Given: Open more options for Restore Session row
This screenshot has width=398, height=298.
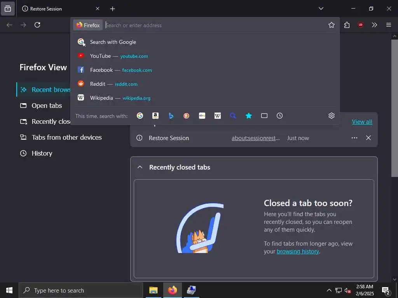Looking at the screenshot, I should pyautogui.click(x=354, y=138).
